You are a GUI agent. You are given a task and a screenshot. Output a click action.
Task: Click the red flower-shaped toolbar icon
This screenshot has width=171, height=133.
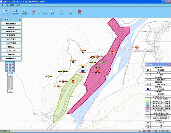[34, 12]
